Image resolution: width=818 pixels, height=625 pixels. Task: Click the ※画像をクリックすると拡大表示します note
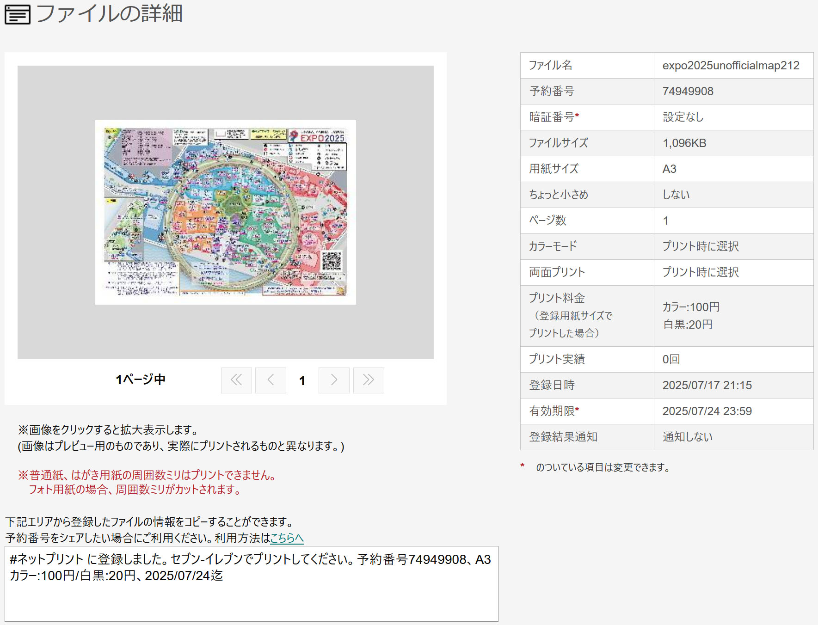pos(108,430)
